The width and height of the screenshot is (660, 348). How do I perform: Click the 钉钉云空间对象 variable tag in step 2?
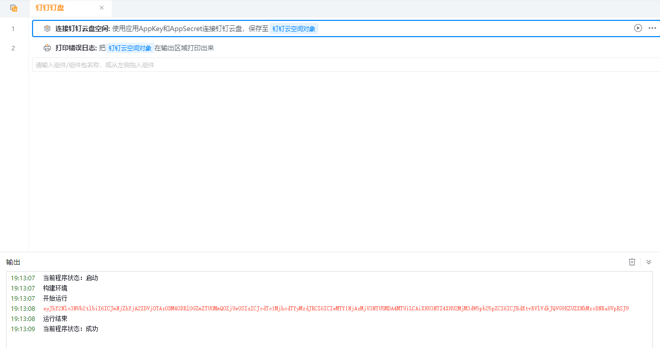tap(130, 48)
